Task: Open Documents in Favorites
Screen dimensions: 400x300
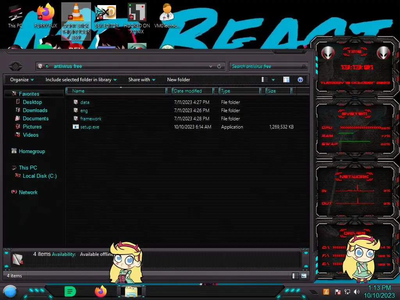Action: coord(36,118)
